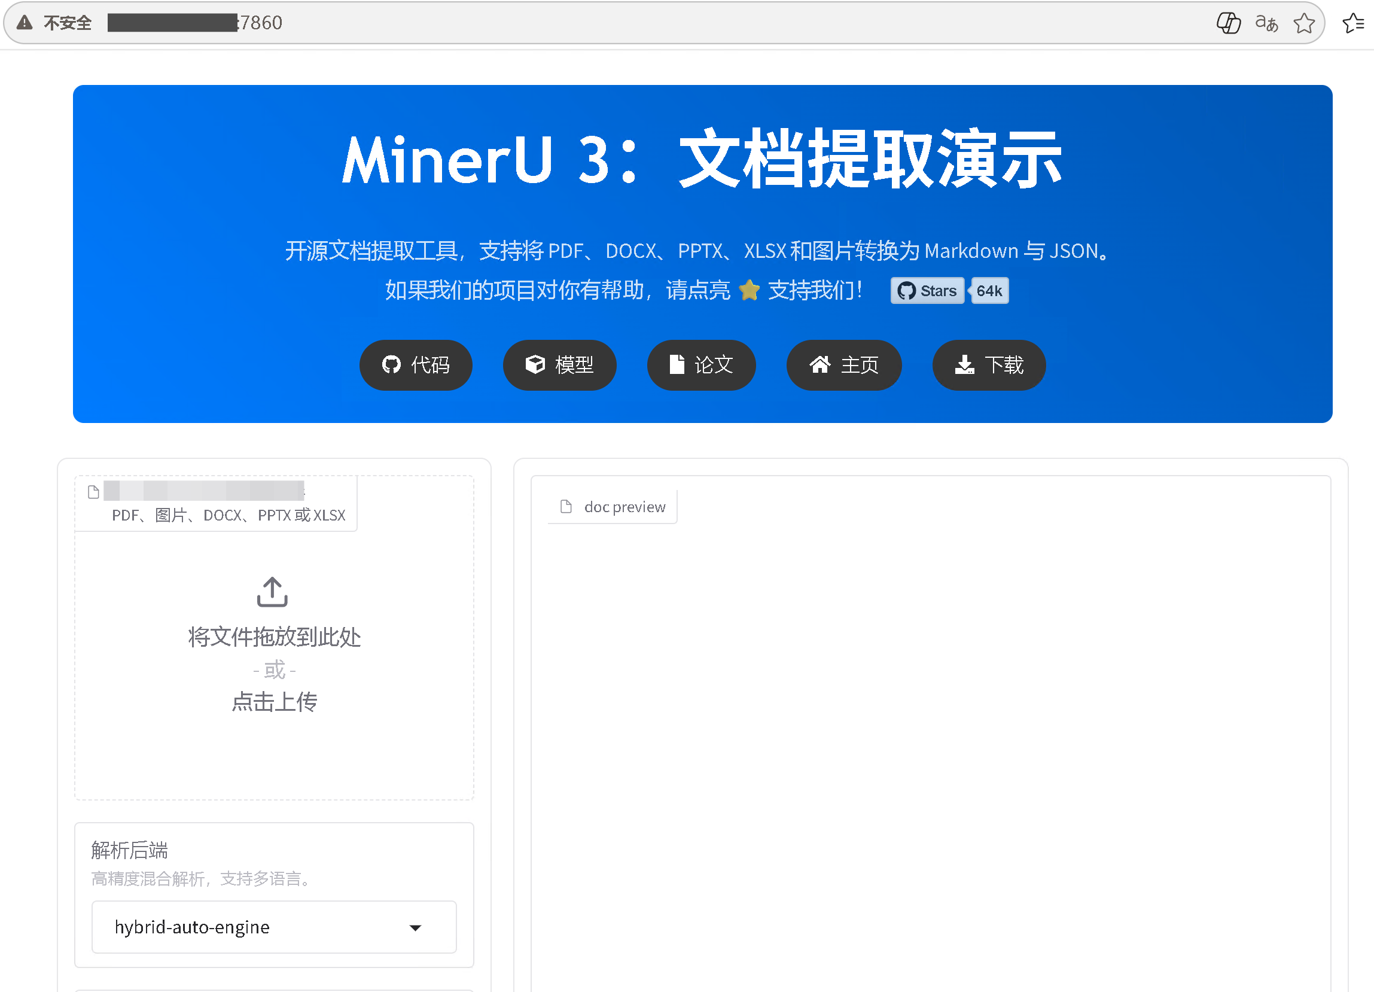This screenshot has width=1374, height=992.
Task: Click the insecure site warning icon
Action: pos(25,22)
